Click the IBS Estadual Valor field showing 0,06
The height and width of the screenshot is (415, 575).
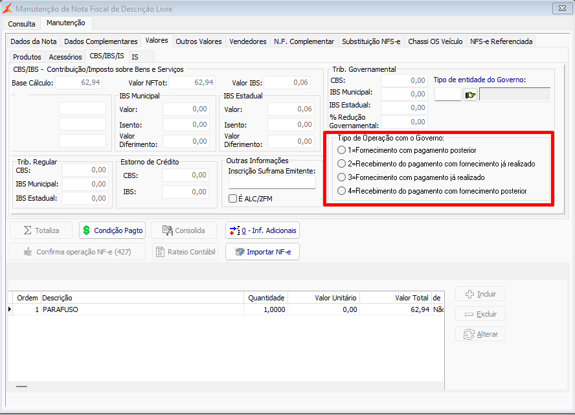(x=291, y=109)
